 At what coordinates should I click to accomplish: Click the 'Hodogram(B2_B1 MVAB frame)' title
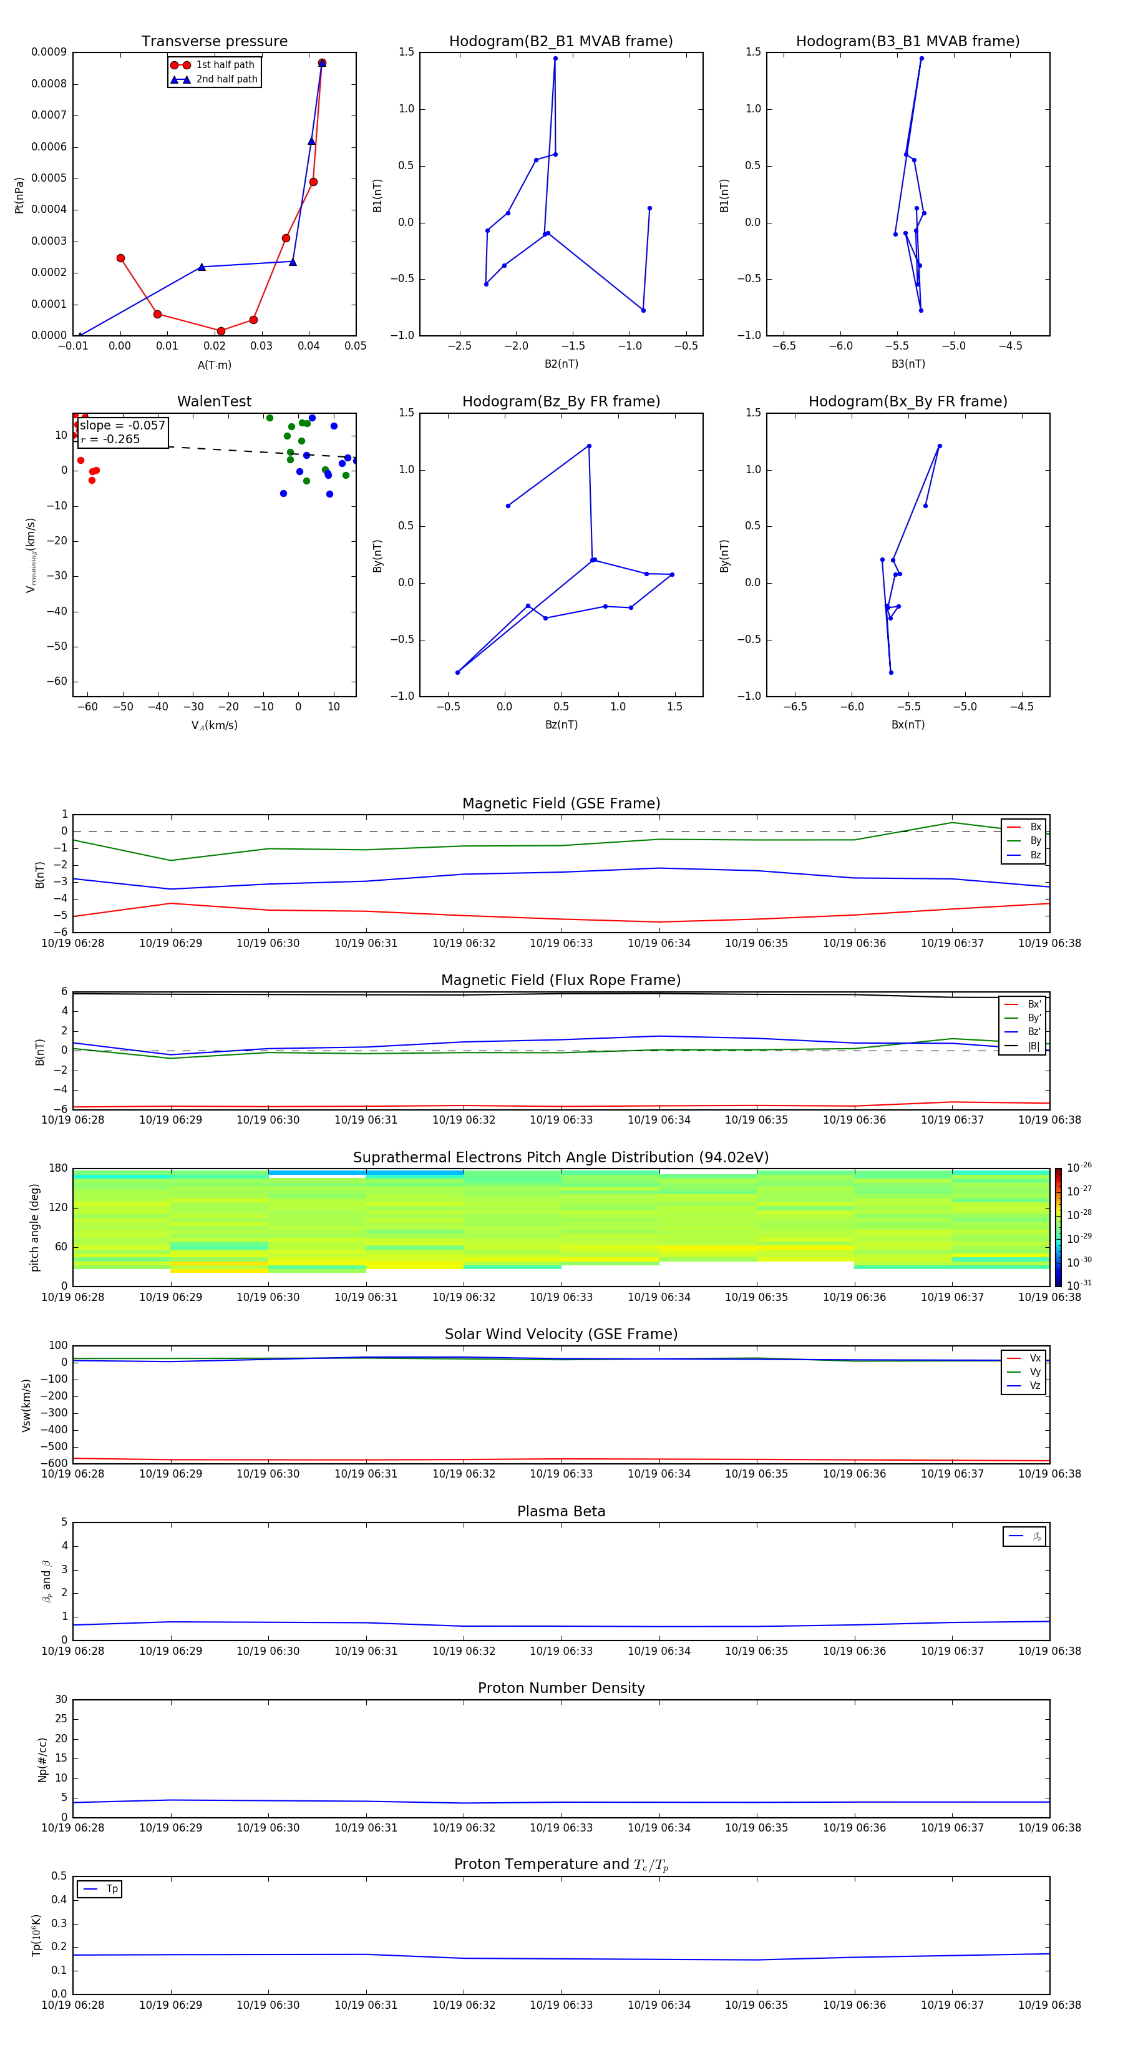click(x=561, y=42)
